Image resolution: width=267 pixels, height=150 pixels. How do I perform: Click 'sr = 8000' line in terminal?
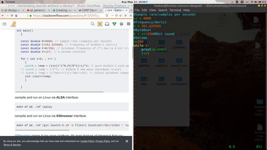coord(142,18)
